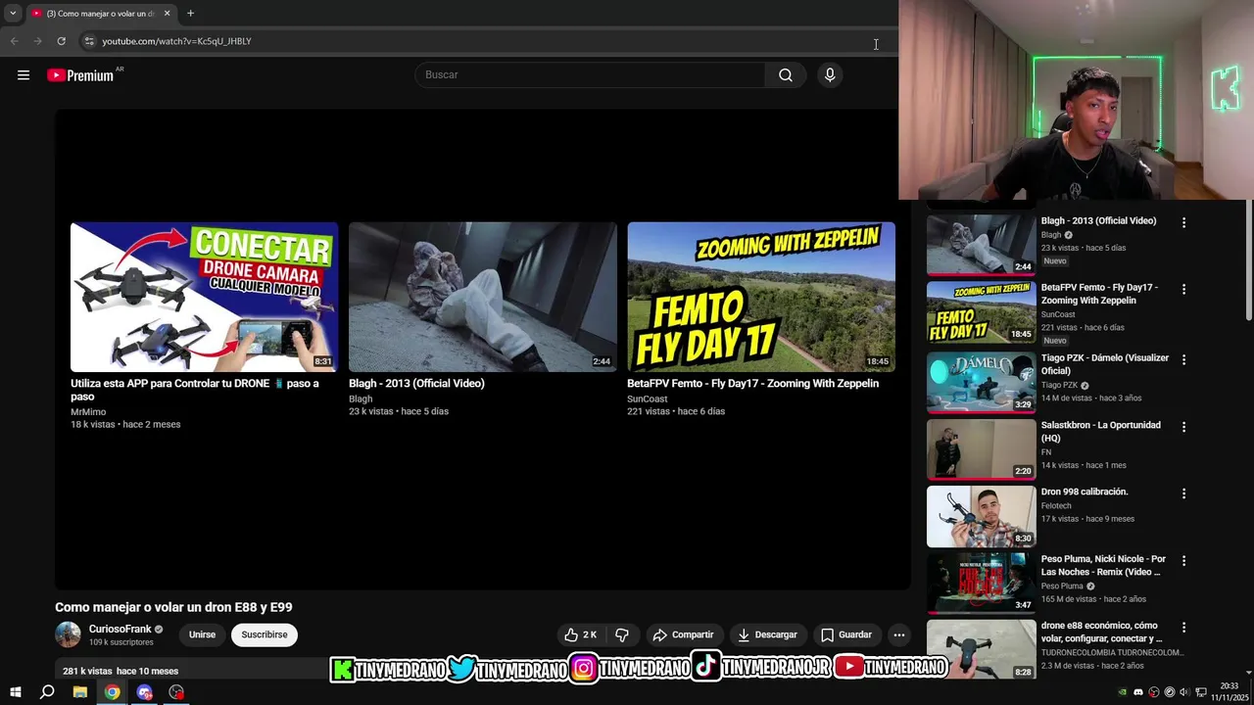Click the Compartir share button
Viewport: 1254px width, 705px height.
coord(684,634)
